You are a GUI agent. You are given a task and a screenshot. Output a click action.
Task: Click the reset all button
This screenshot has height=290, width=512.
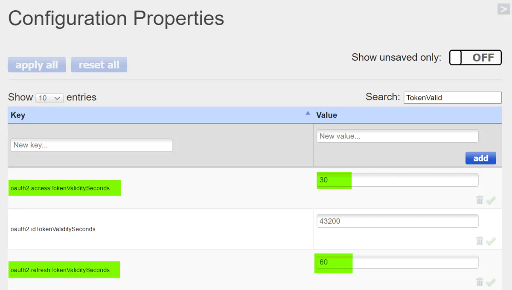click(99, 64)
